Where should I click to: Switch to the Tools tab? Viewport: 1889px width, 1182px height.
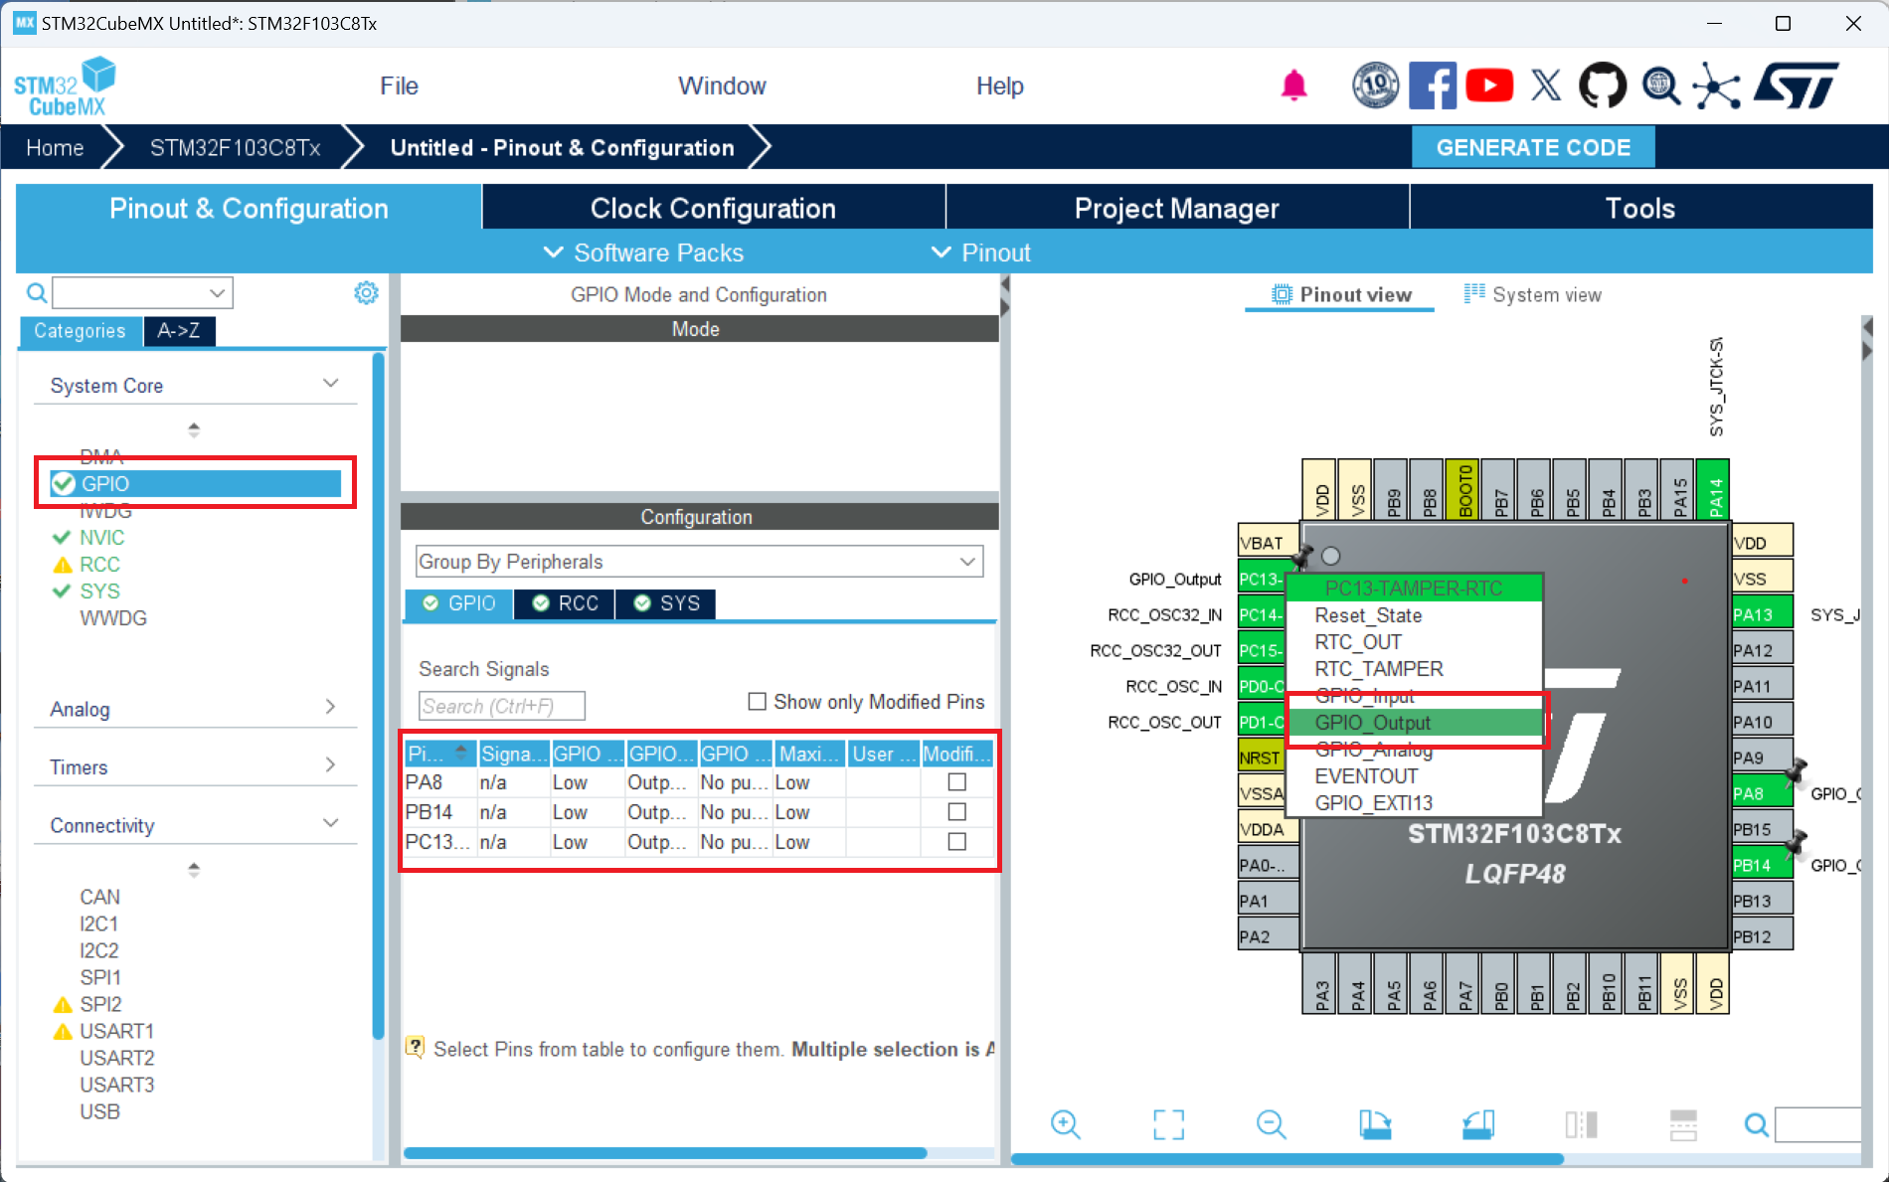[x=1640, y=208]
